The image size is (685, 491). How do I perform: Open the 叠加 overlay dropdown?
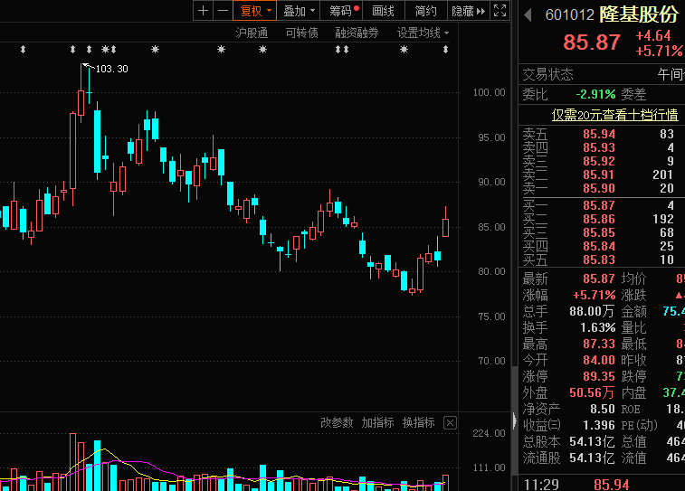click(300, 11)
